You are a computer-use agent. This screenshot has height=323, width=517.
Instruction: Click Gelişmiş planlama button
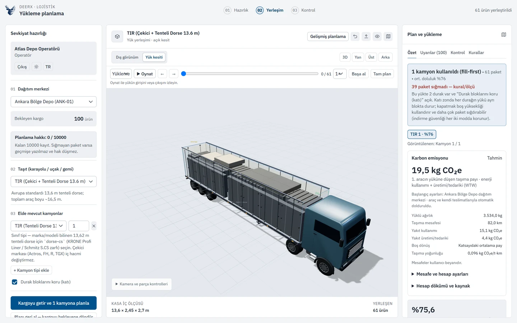(x=328, y=36)
